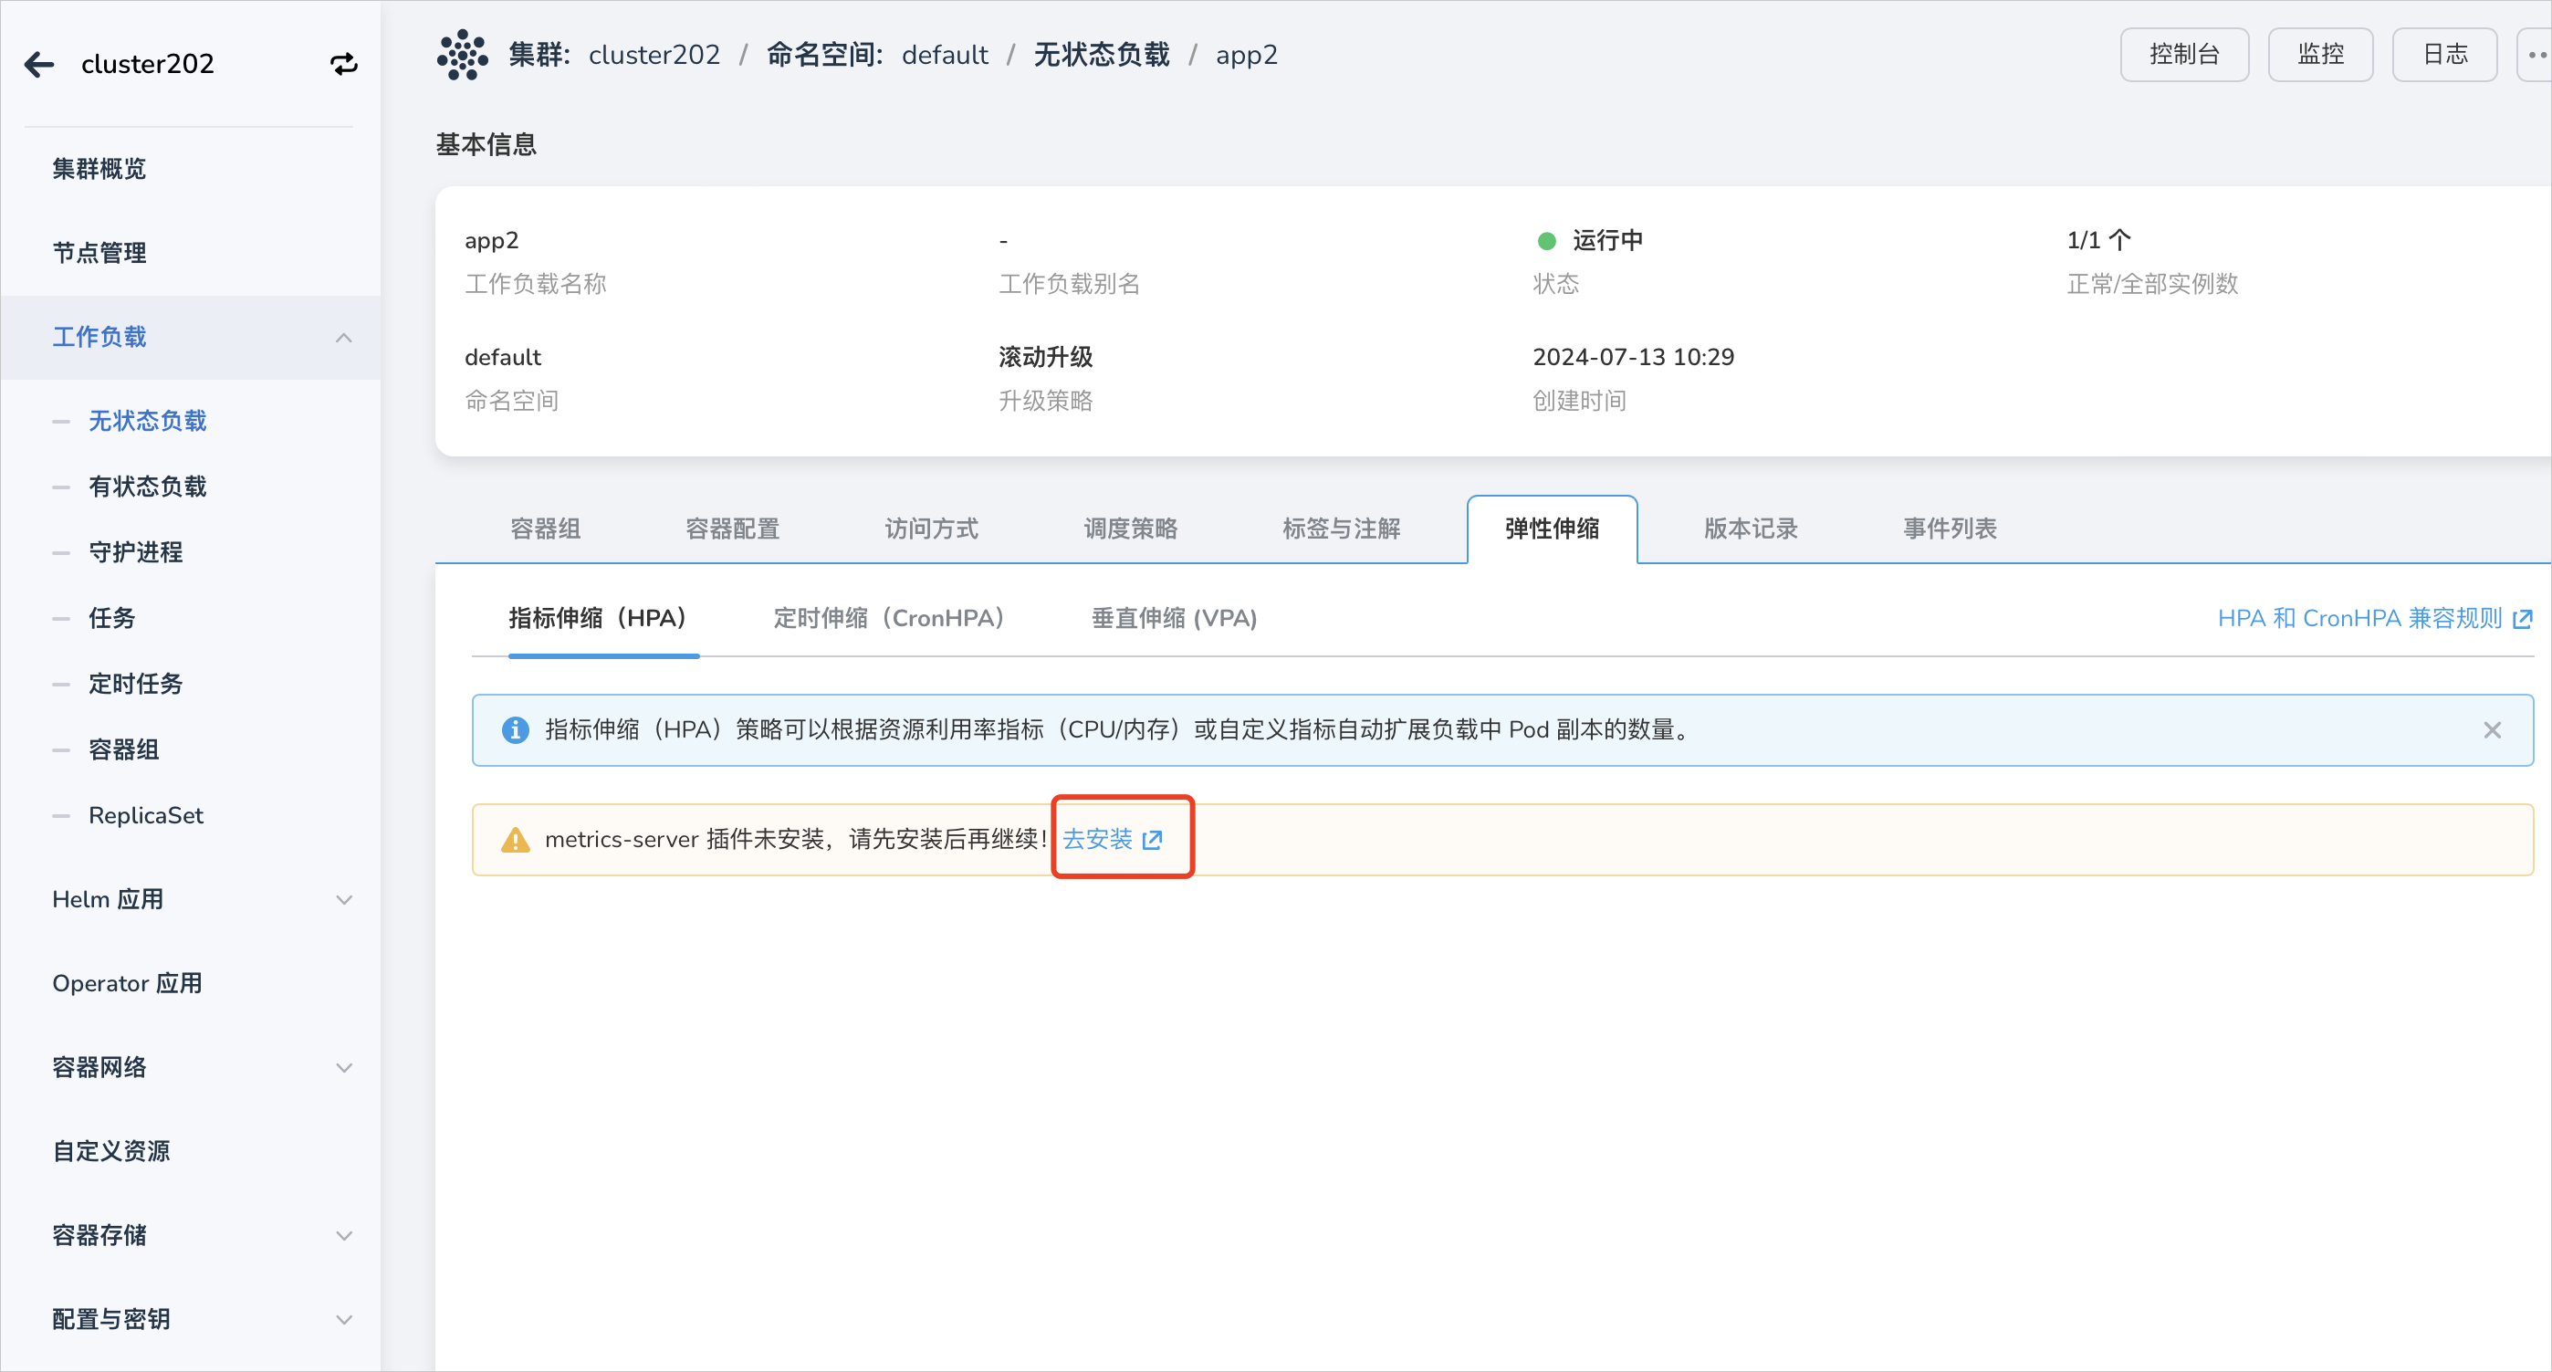The height and width of the screenshot is (1372, 2552).
Task: Open 节点管理 in sidebar
Action: click(x=99, y=254)
